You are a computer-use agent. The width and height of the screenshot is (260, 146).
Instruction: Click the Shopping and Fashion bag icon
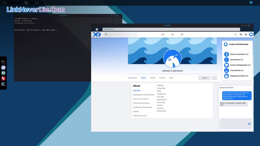coord(226,76)
